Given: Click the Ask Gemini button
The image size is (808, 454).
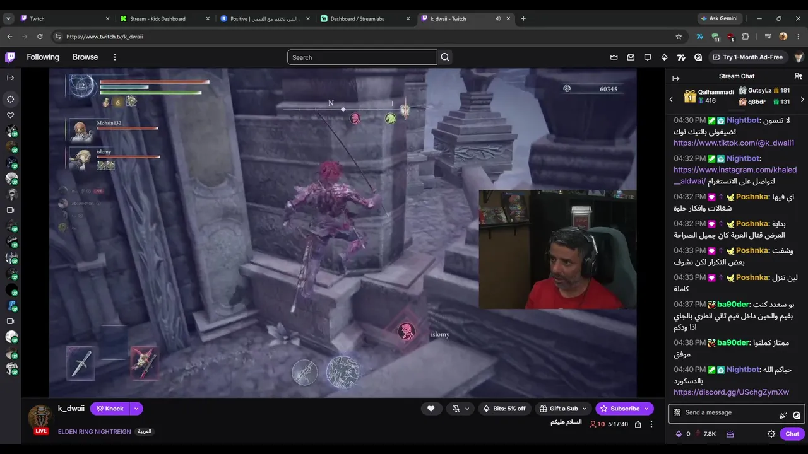Looking at the screenshot, I should point(719,18).
